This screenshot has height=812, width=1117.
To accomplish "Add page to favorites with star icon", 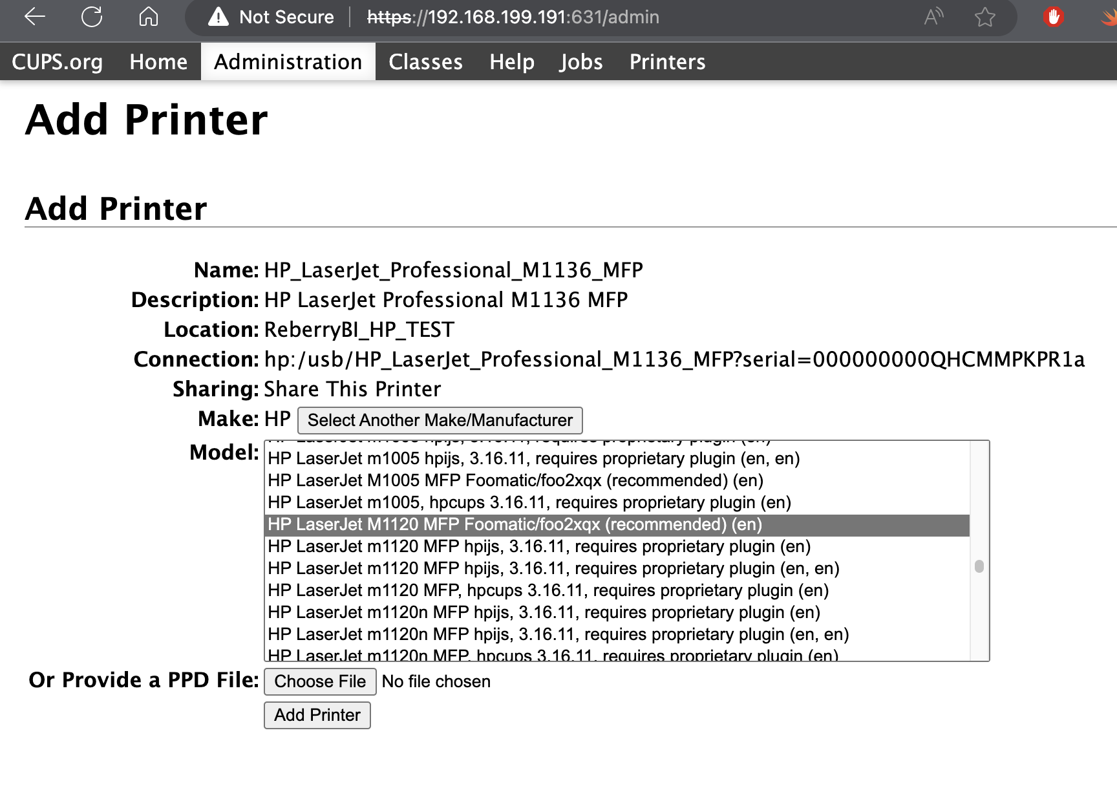I will tap(984, 17).
